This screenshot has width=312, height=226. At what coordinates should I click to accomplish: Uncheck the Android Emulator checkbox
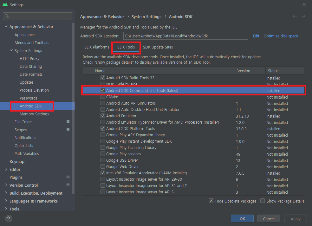click(x=103, y=116)
